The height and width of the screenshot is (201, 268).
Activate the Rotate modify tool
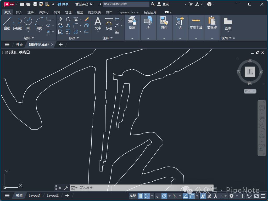tap(68, 19)
